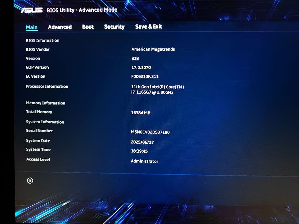Select the GOP Version field
The height and width of the screenshot is (224, 299).
pyautogui.click(x=37, y=67)
